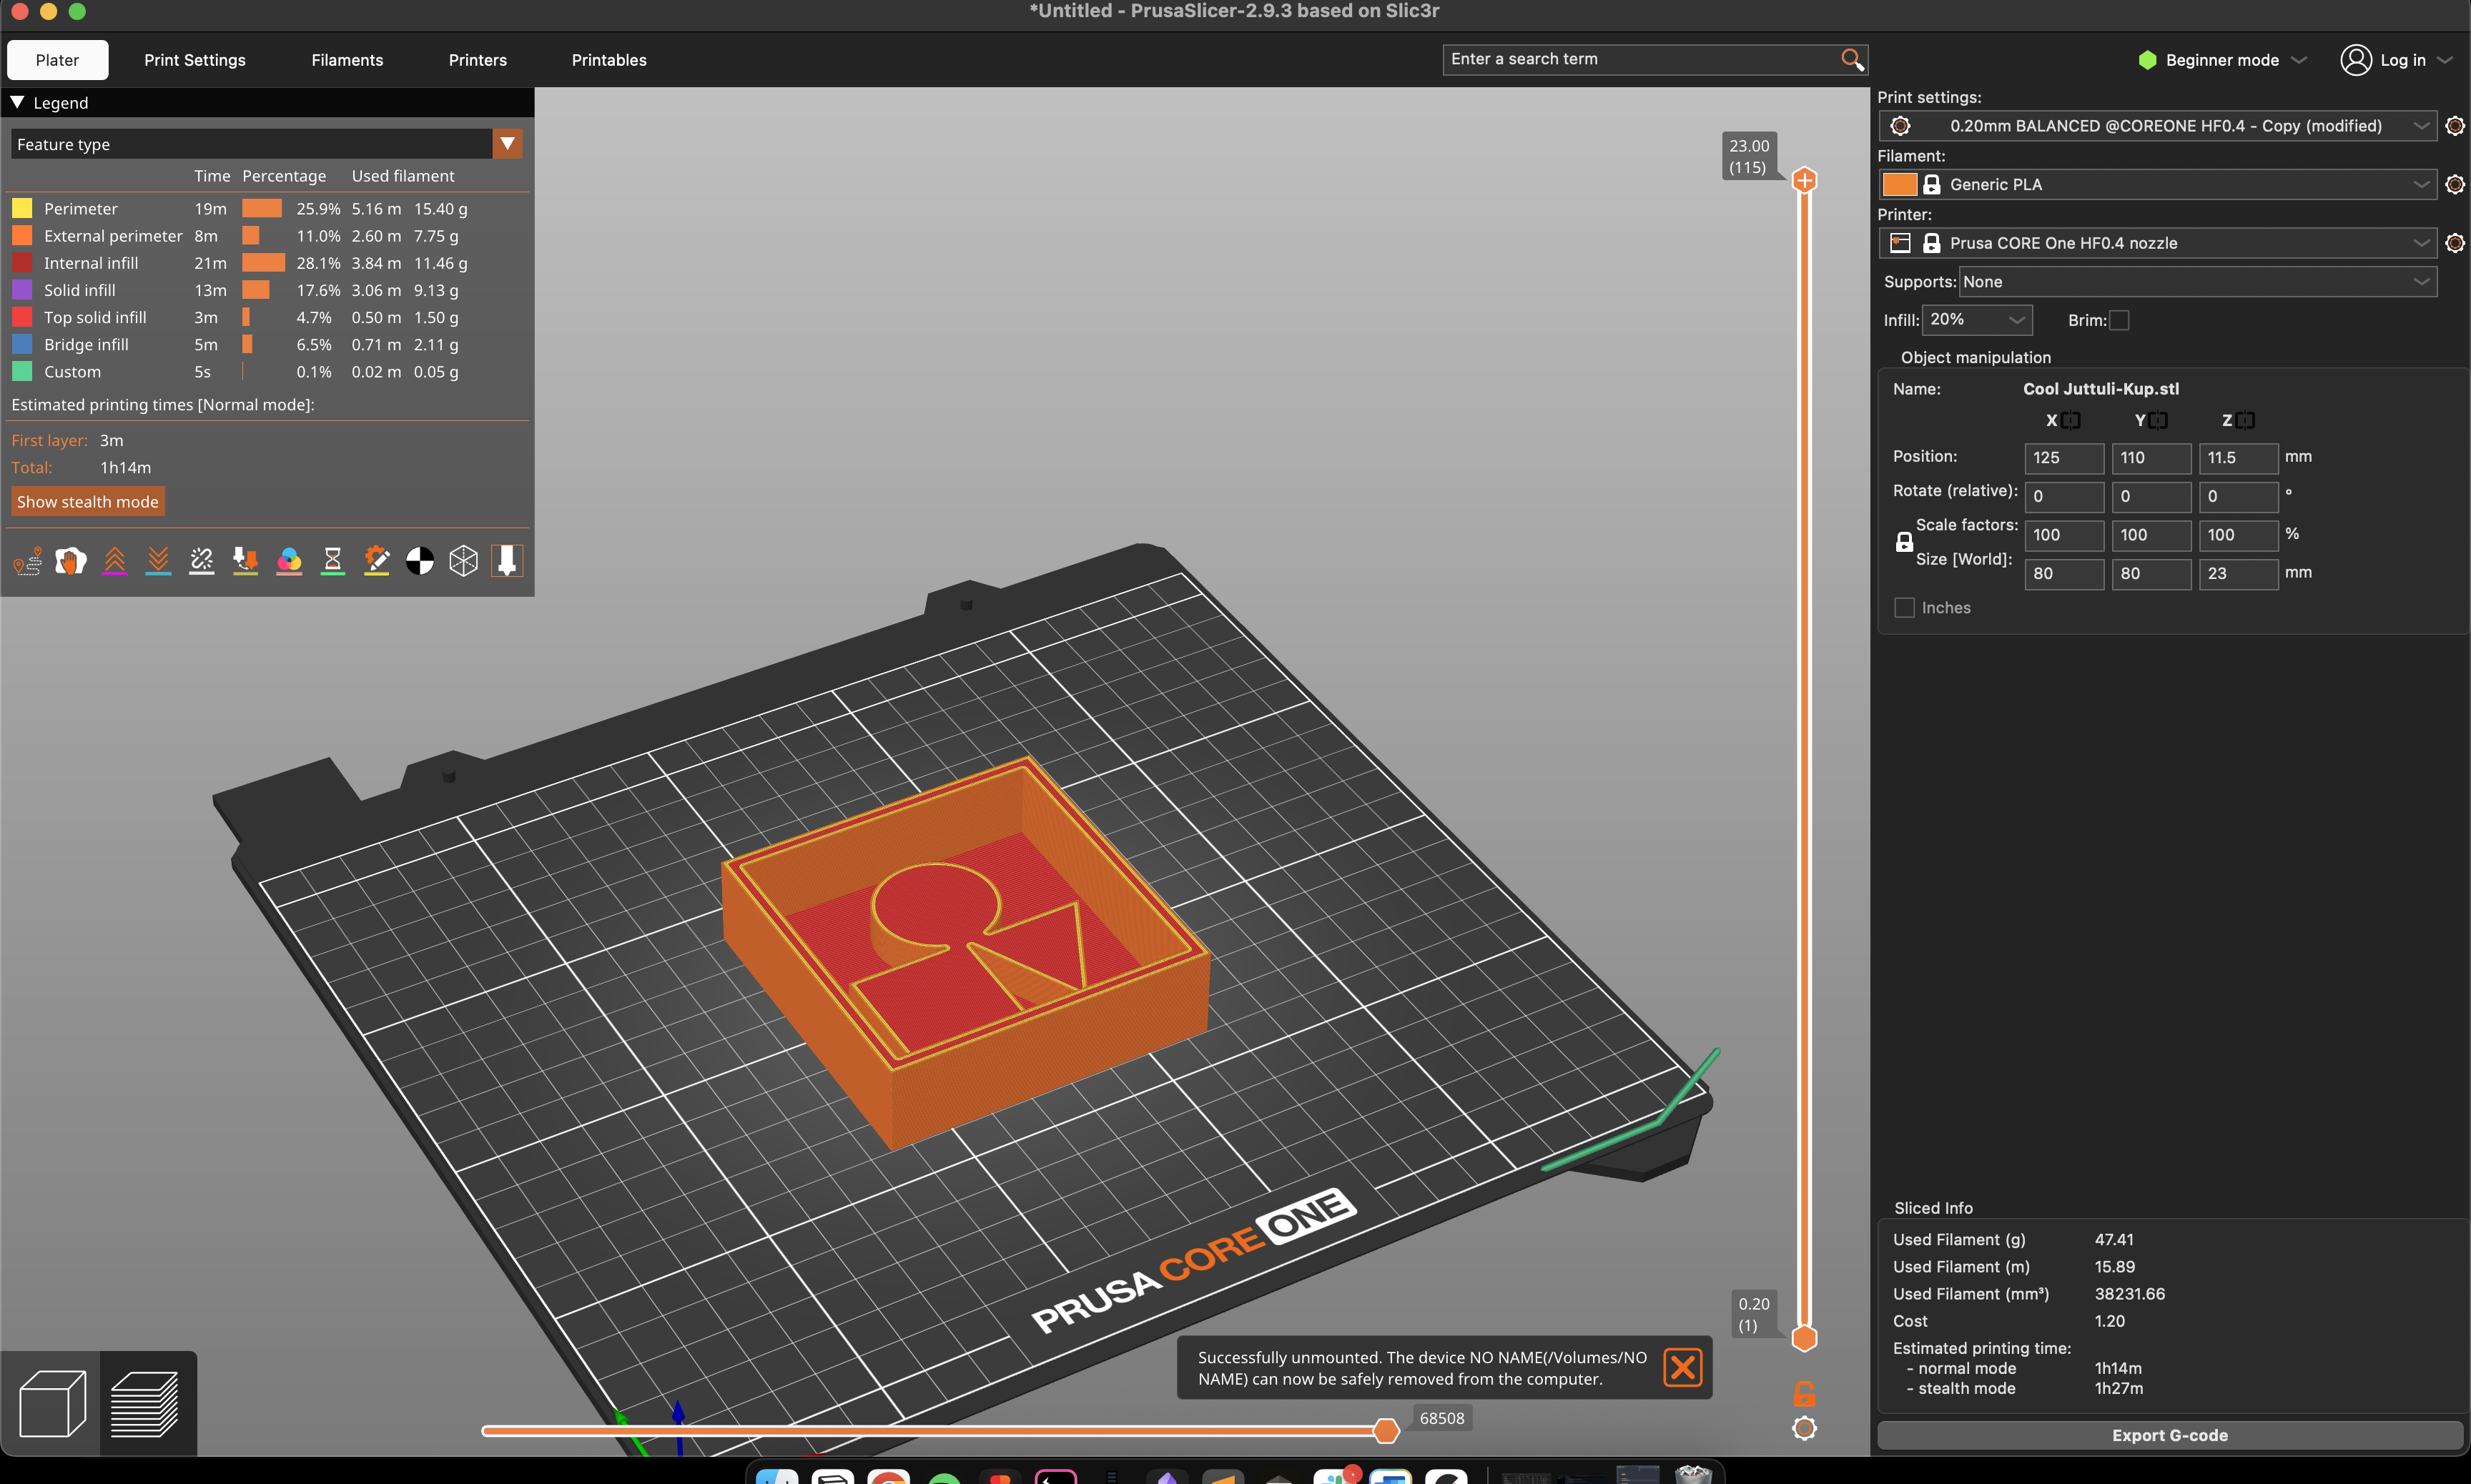Switch to 3D editor view cube
This screenshot has width=2471, height=1484.
point(52,1403)
